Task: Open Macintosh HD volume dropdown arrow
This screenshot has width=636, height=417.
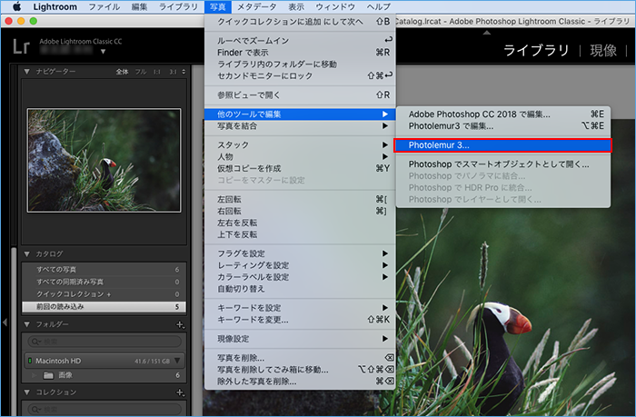Action: [x=178, y=361]
